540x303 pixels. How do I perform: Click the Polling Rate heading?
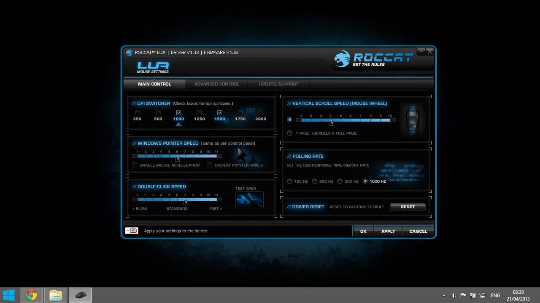305,156
